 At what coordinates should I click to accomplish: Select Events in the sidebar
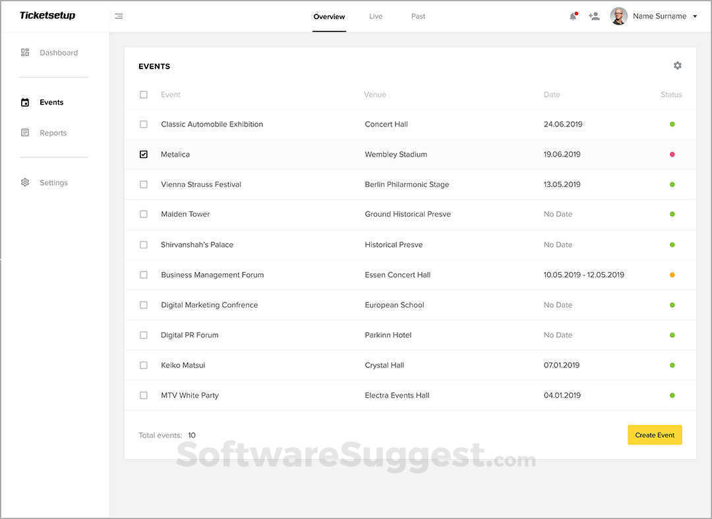pos(51,103)
